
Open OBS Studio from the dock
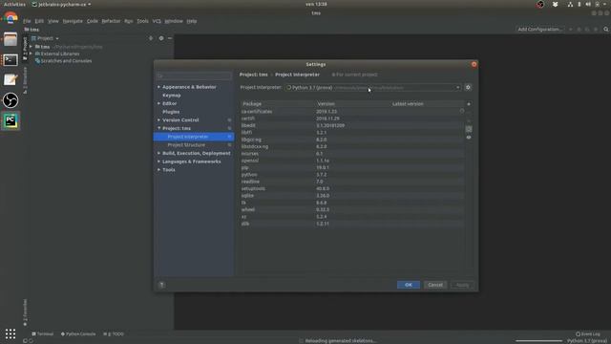[x=11, y=100]
